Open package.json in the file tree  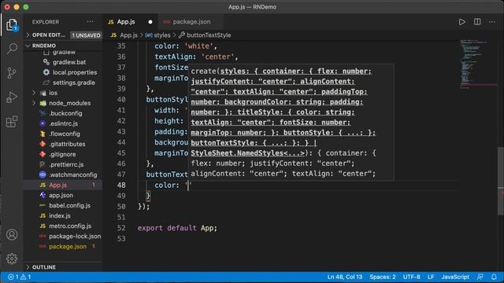pyautogui.click(x=68, y=247)
